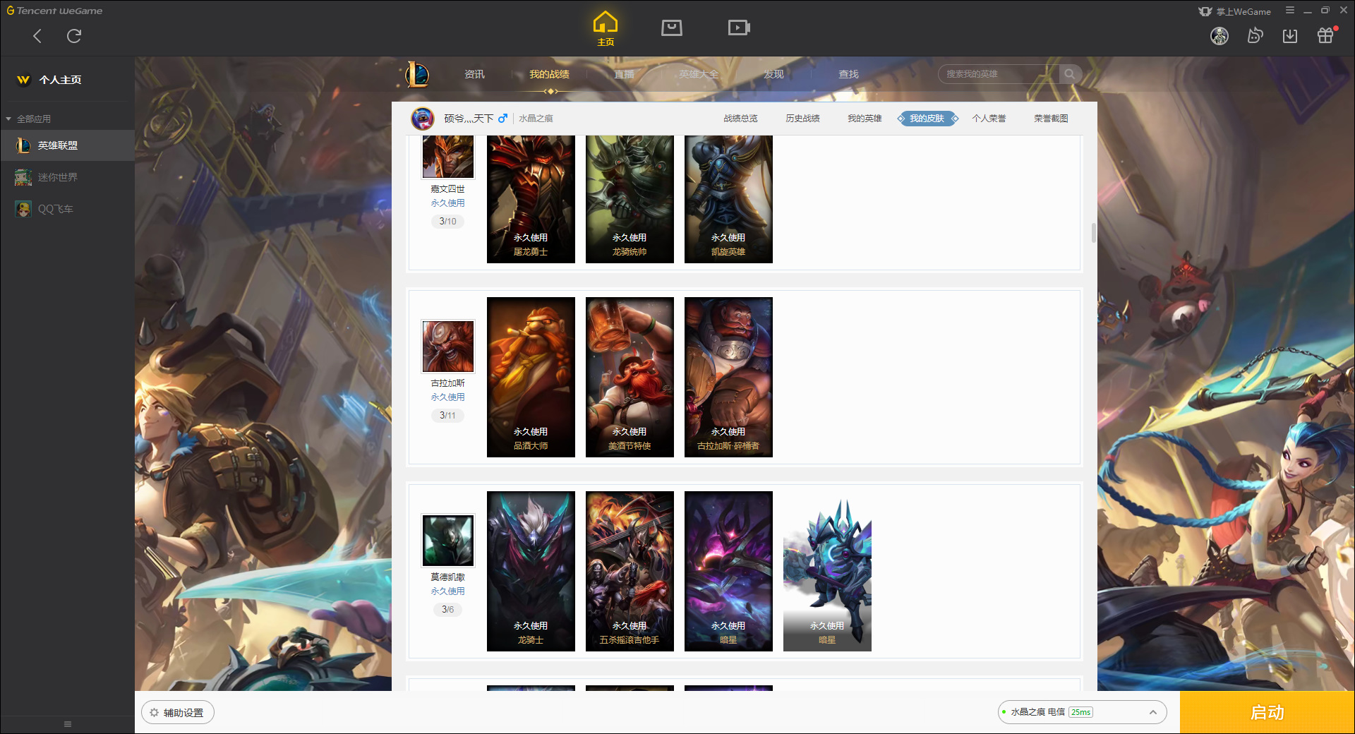1355x734 pixels.
Task: Open the hamburger menu in title bar
Action: click(x=1290, y=11)
